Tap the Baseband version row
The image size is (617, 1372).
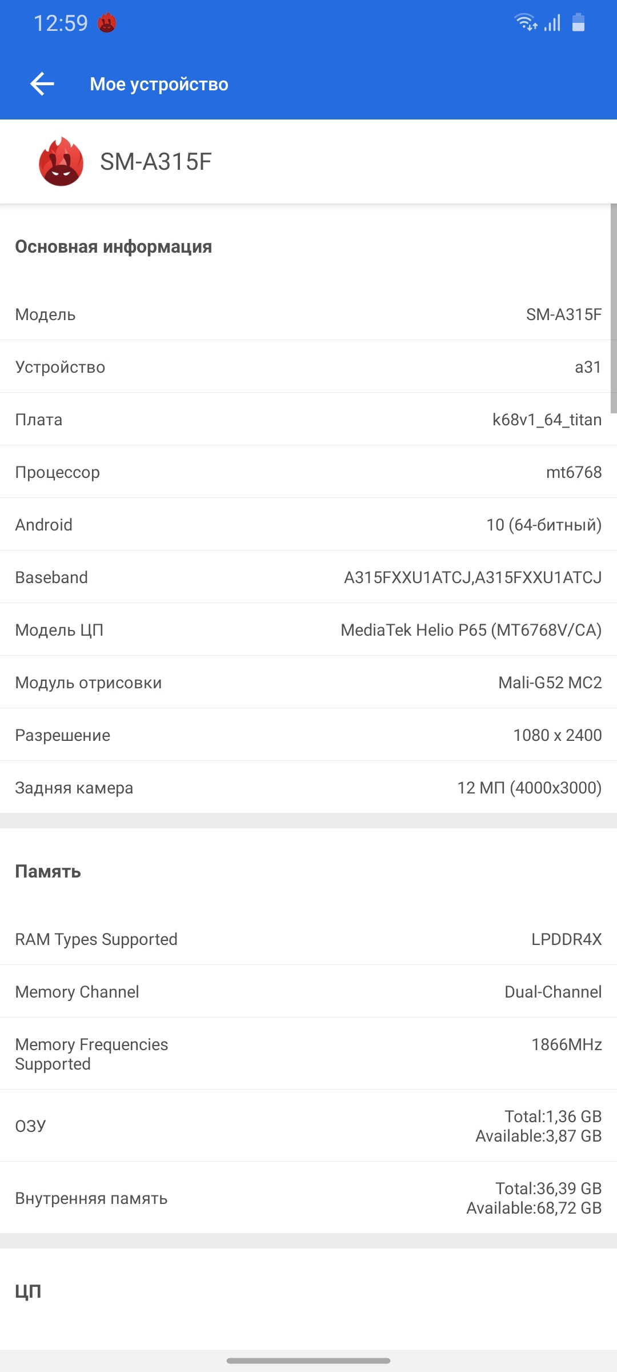(x=308, y=577)
